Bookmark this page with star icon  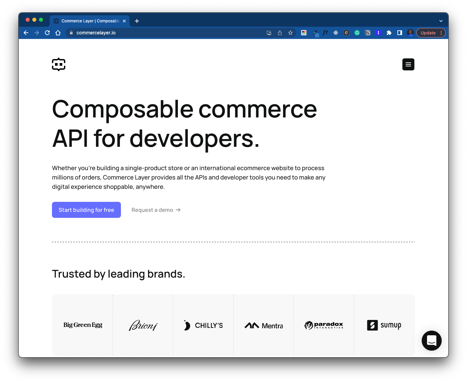[x=290, y=33]
